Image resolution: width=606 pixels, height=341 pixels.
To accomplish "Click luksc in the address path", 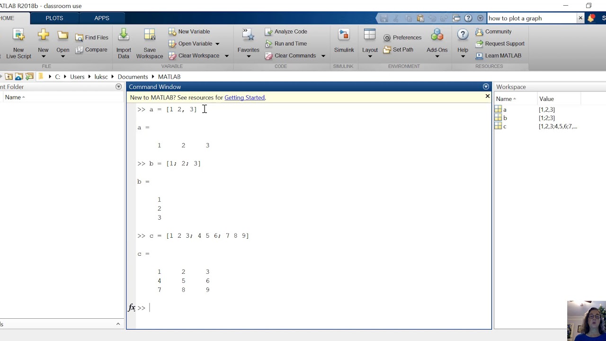I will click(x=101, y=77).
